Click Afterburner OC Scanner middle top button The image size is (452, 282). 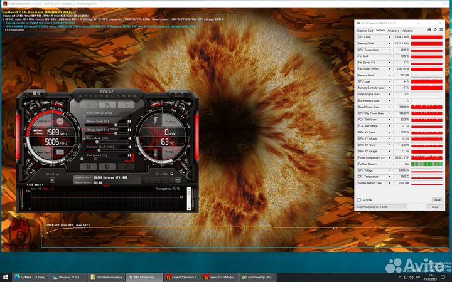point(107,105)
